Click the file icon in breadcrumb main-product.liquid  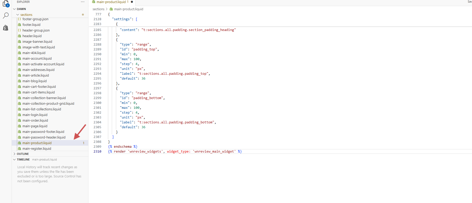pos(111,9)
